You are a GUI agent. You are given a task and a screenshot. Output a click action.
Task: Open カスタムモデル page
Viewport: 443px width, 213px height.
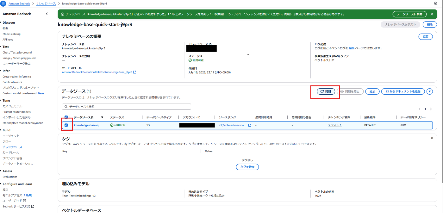[x=12, y=106]
